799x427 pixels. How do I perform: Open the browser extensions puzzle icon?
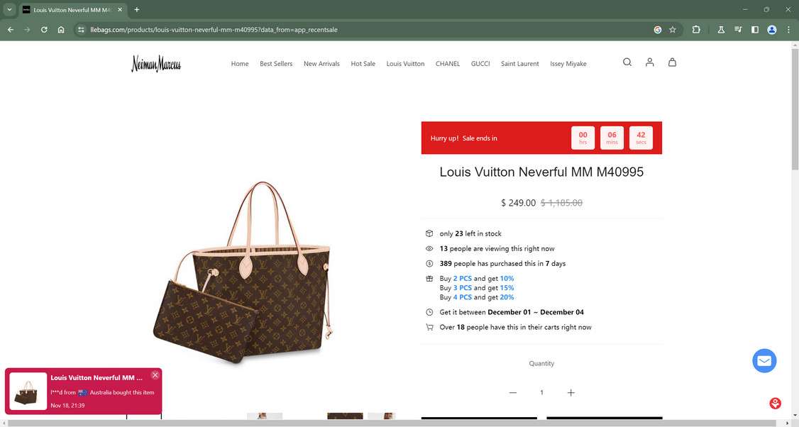click(x=696, y=30)
